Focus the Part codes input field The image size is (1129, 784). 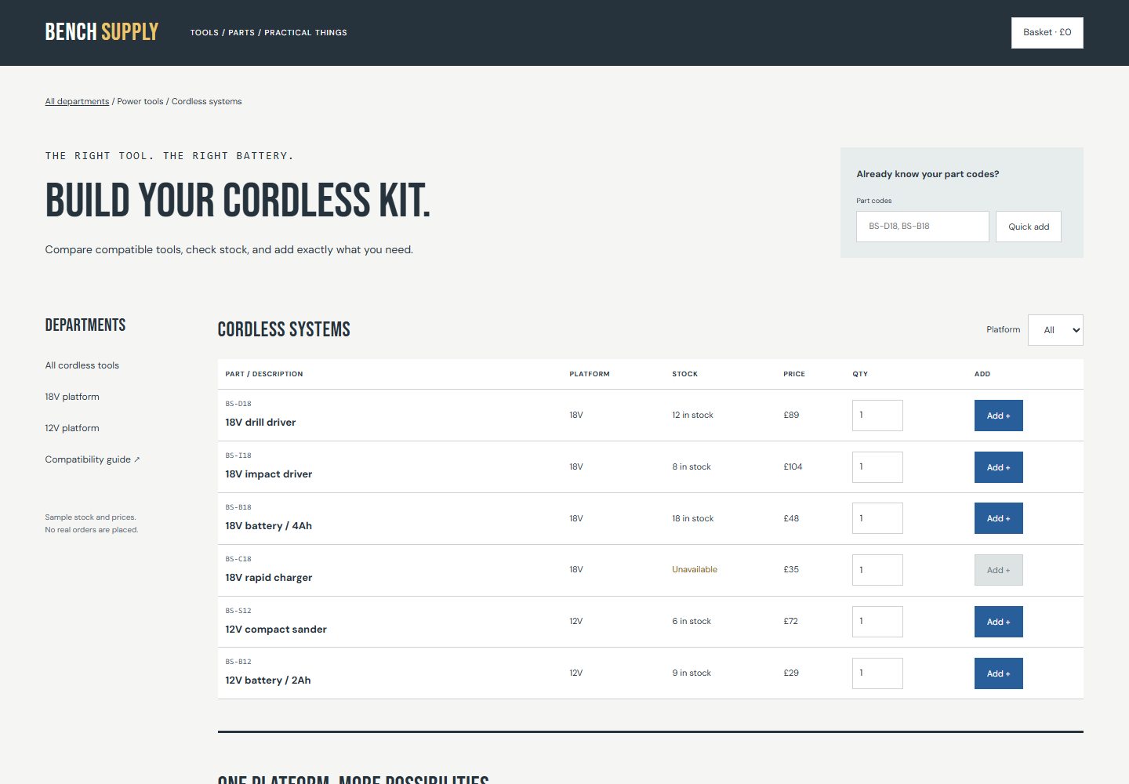coord(923,227)
